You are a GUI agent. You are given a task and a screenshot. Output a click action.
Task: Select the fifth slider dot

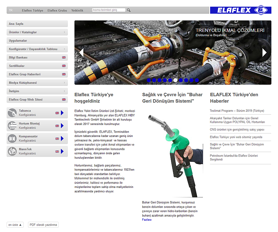170,80
